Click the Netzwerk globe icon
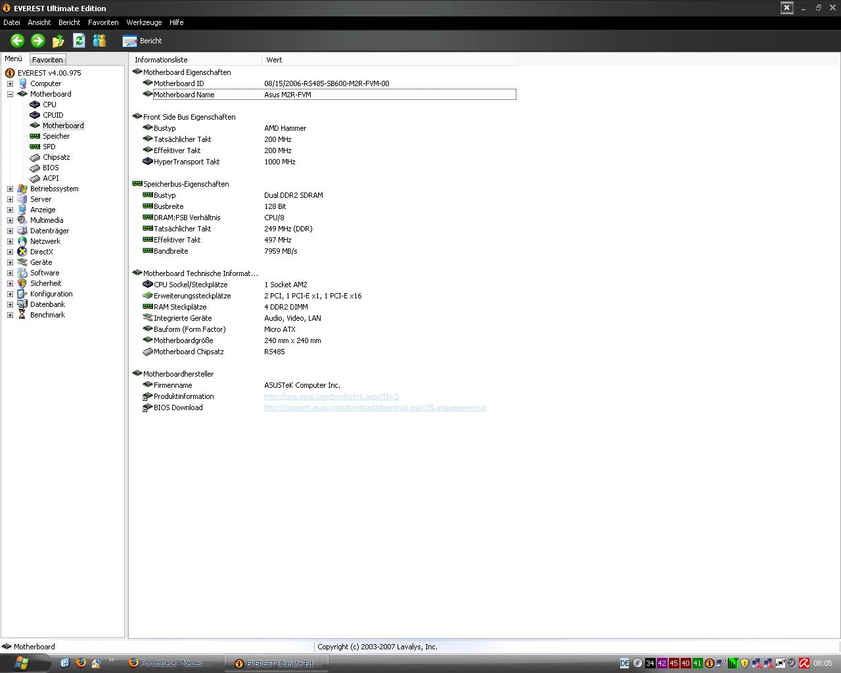841x673 pixels. pyautogui.click(x=22, y=241)
